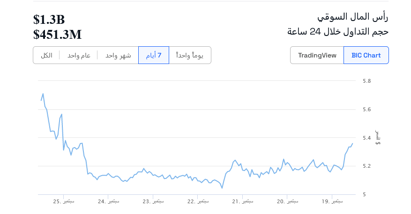Click the vertical price axis title
411x214 pixels.
[378, 138]
